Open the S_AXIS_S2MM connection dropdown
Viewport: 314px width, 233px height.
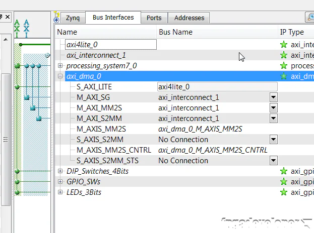tap(273, 140)
